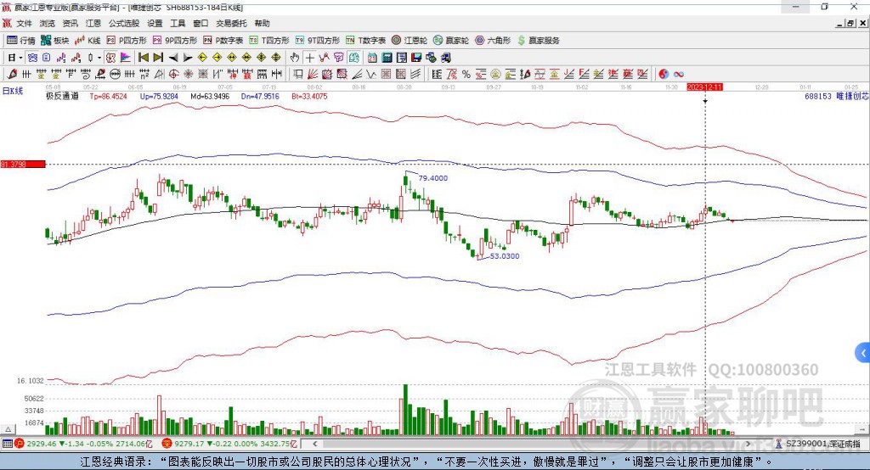Select the angle protractor drawing tool

[159, 75]
